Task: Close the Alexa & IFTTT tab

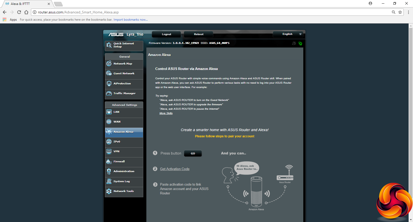Action: click(49, 4)
